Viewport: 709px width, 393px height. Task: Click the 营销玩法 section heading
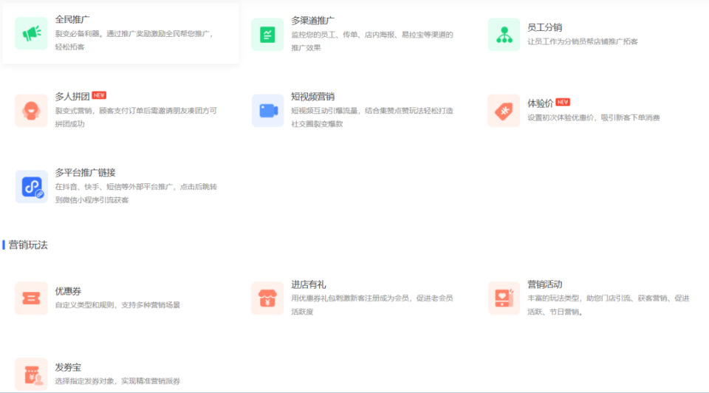pos(28,245)
